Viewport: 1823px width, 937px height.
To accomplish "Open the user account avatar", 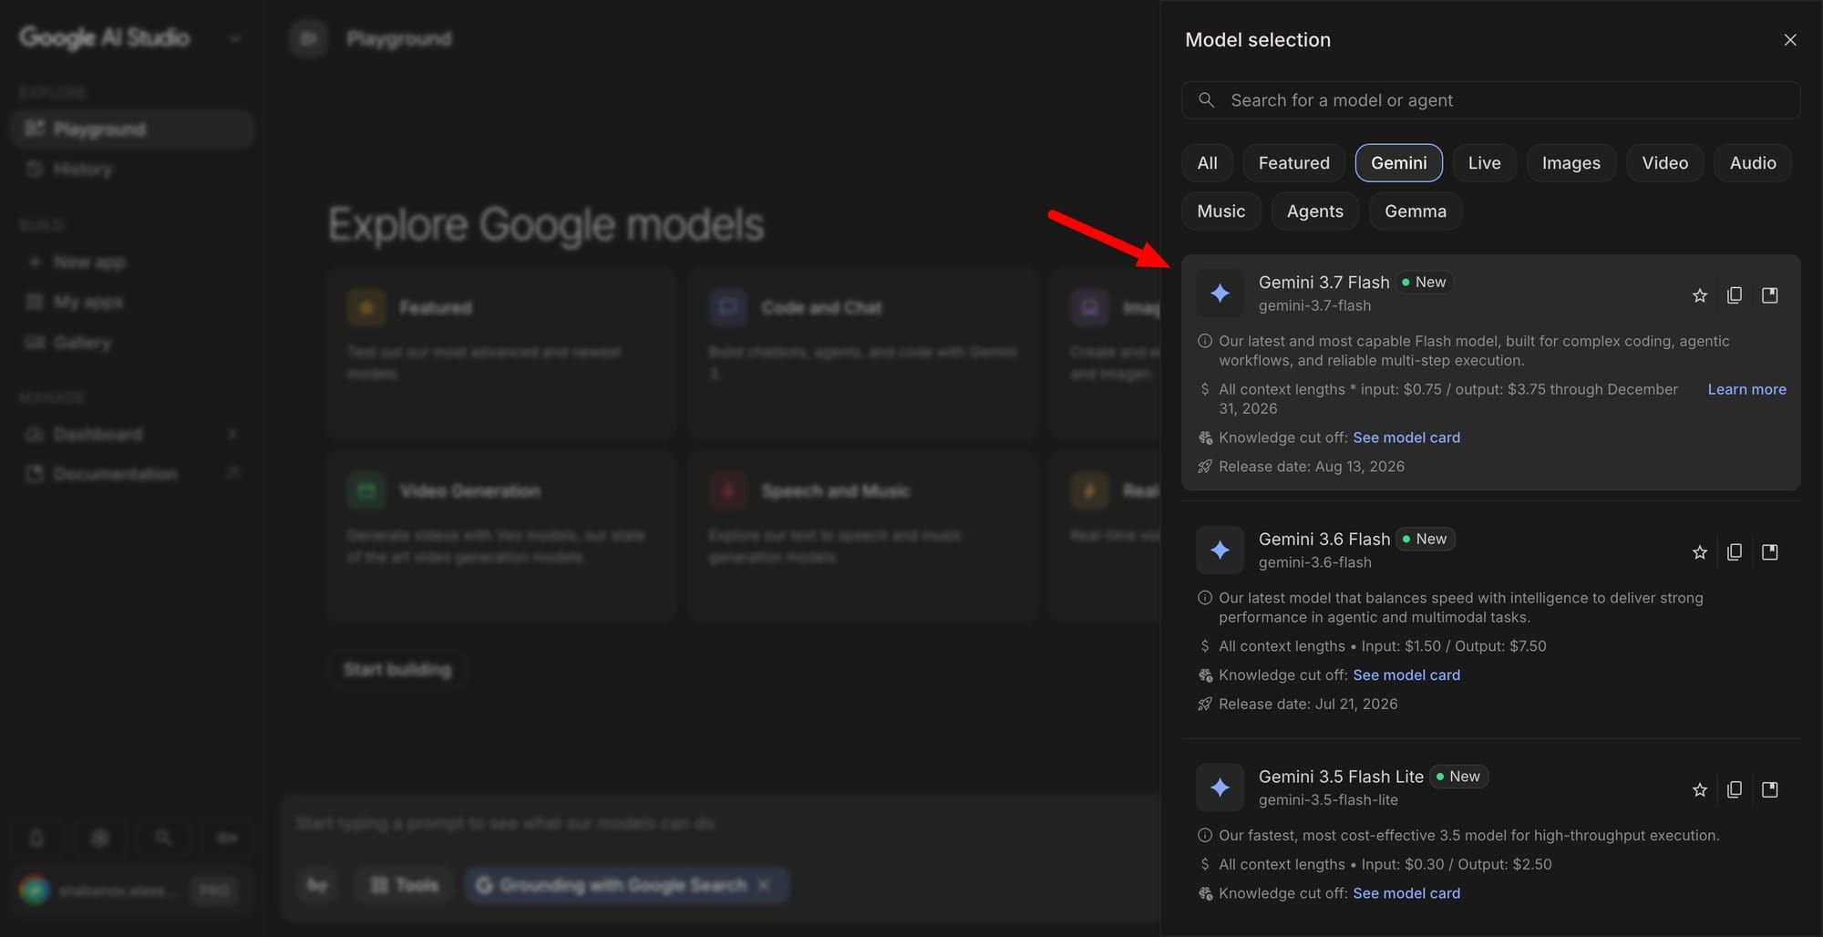I will click(35, 890).
